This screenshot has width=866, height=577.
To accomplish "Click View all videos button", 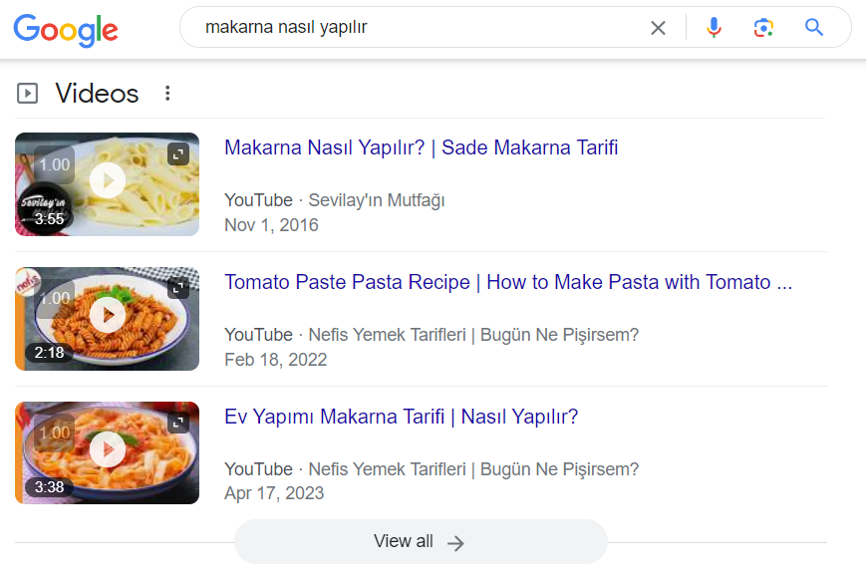I will pos(420,542).
